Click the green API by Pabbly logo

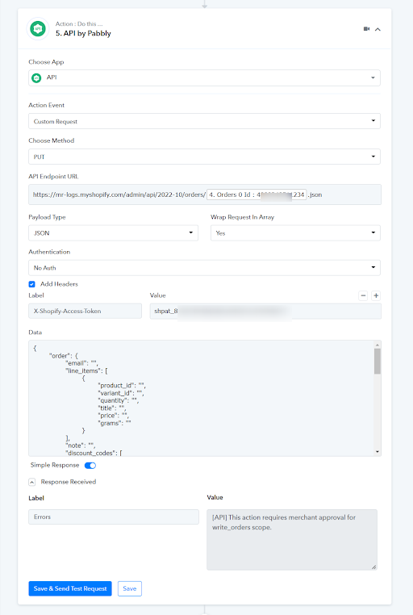(x=38, y=28)
